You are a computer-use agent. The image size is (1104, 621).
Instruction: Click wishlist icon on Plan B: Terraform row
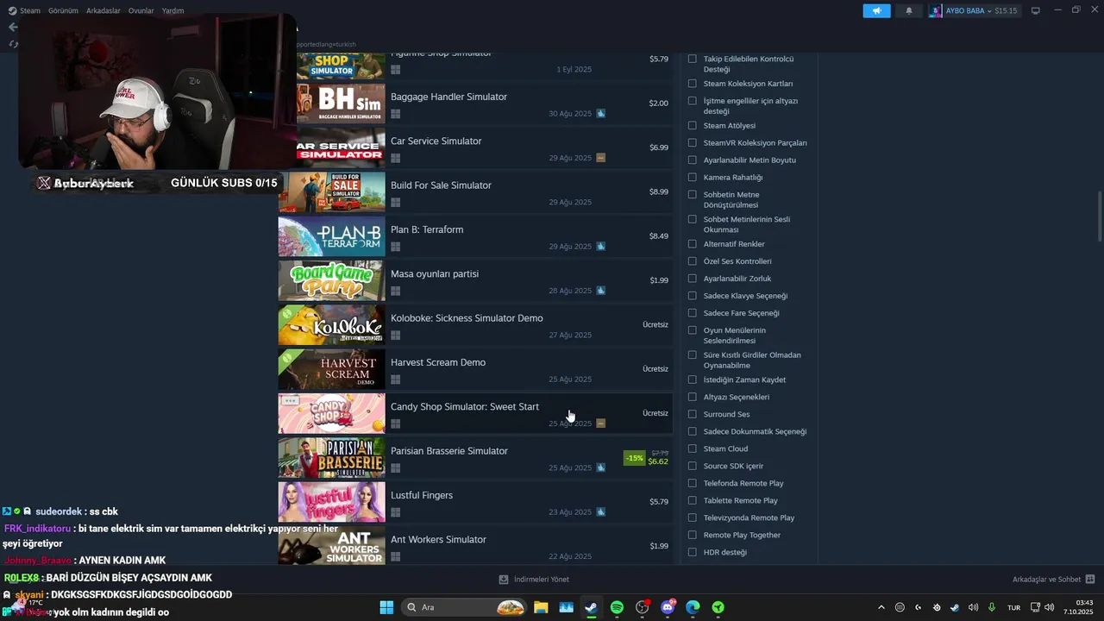pyautogui.click(x=600, y=246)
